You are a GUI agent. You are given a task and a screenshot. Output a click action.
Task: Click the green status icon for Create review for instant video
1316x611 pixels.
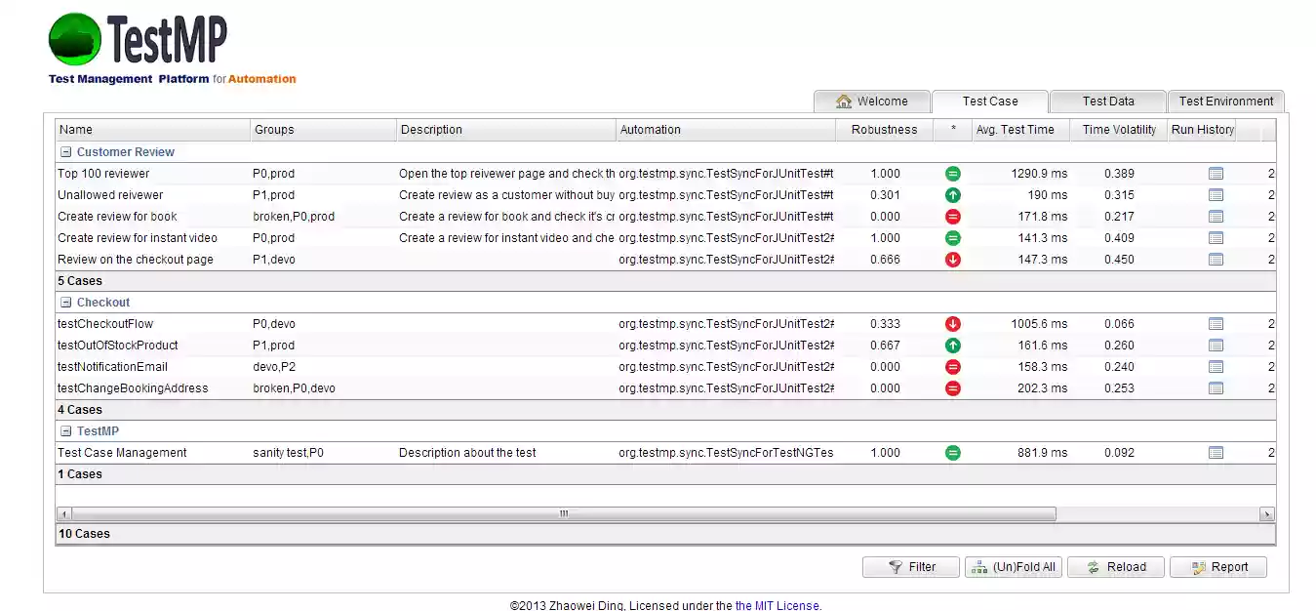(x=952, y=237)
